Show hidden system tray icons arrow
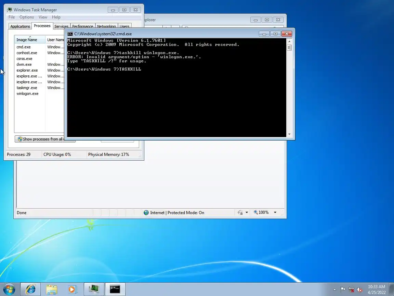The height and width of the screenshot is (296, 394). [x=334, y=289]
